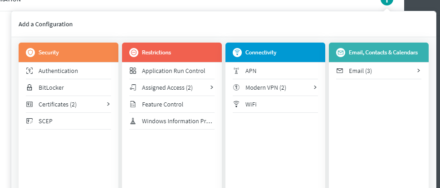Expand the Assigned Access (2) chevron
440x188 pixels.
(212, 87)
